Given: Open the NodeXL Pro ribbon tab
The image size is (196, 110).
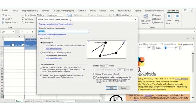Looking at the screenshot, I should [173, 11].
